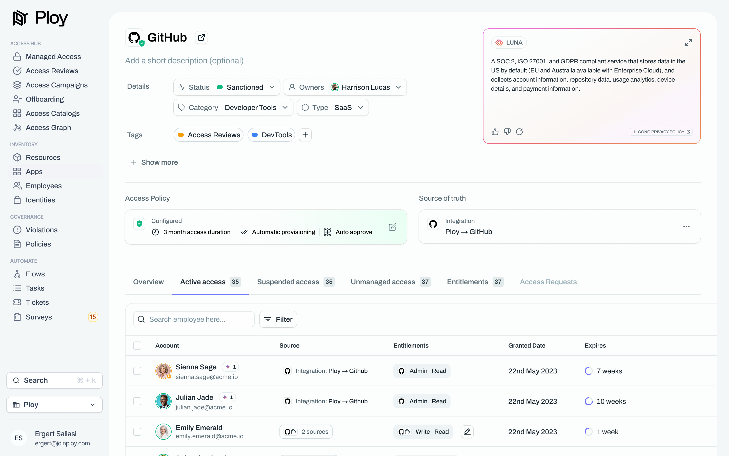
Task: Toggle select-all checkbox in table header
Action: click(x=137, y=345)
